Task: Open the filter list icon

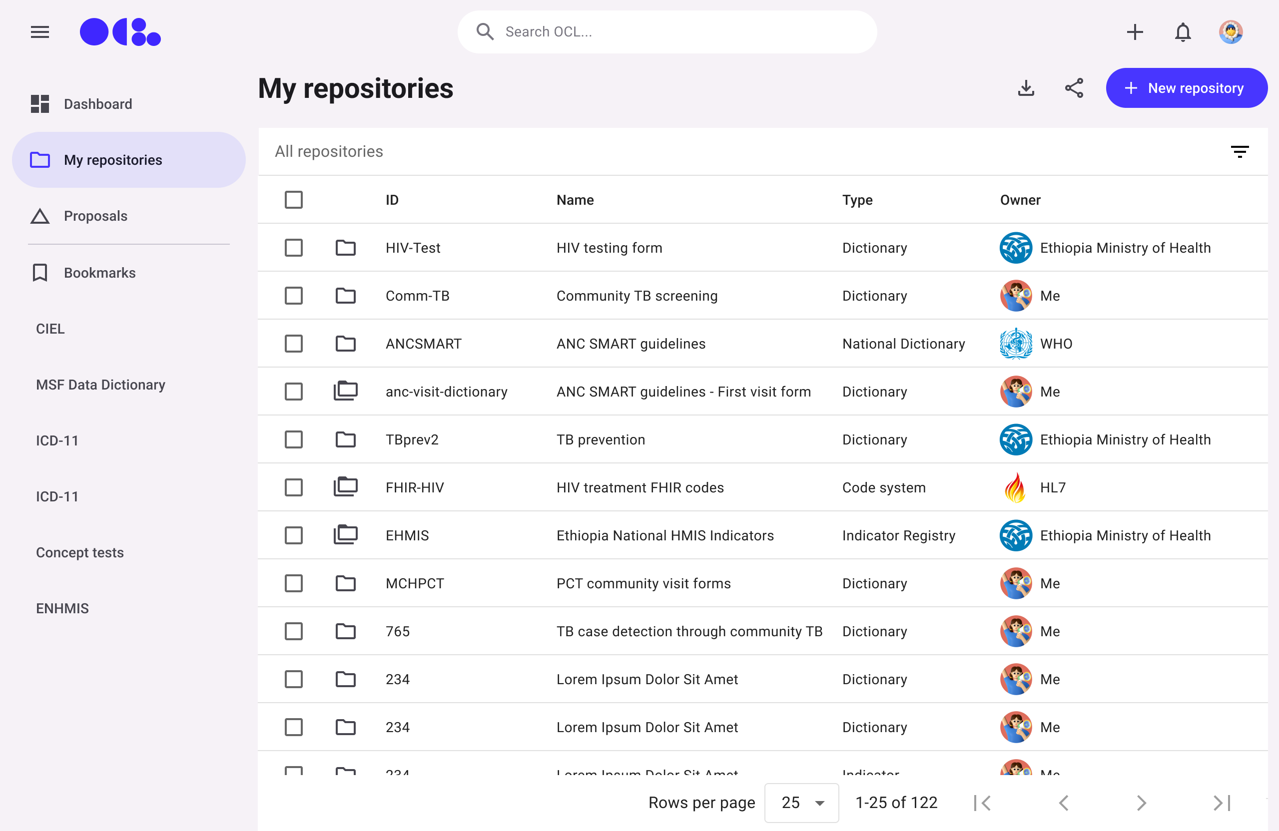Action: [x=1239, y=151]
